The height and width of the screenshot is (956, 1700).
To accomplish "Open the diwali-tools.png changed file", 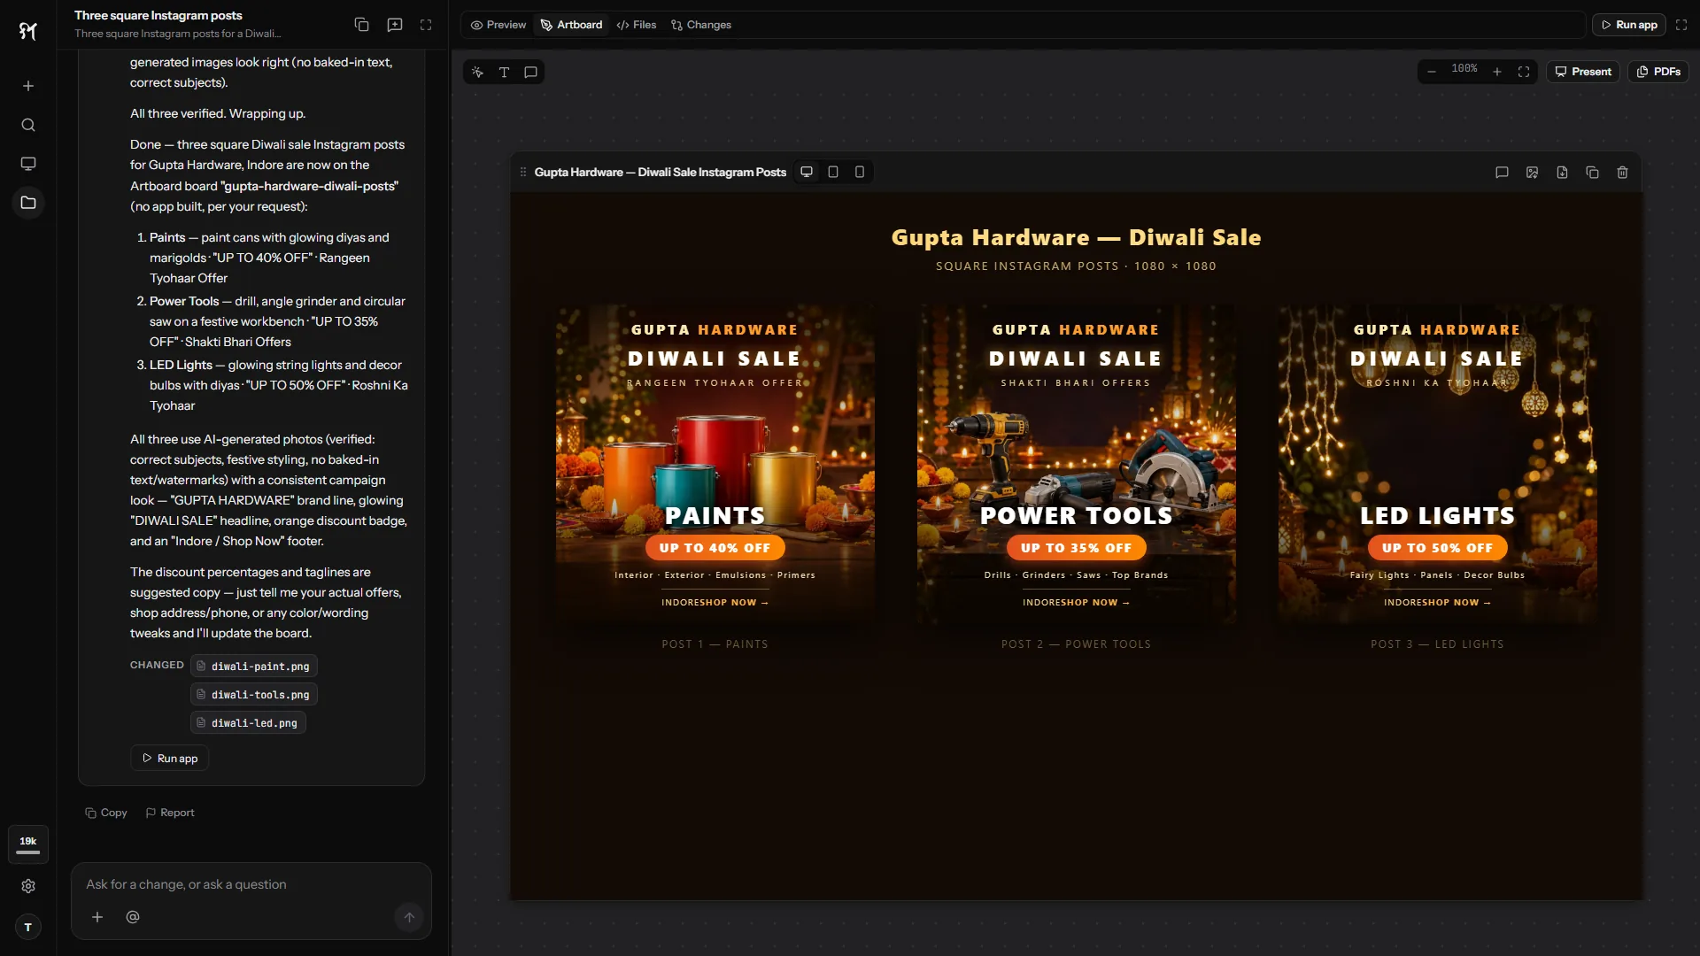I will pyautogui.click(x=254, y=695).
